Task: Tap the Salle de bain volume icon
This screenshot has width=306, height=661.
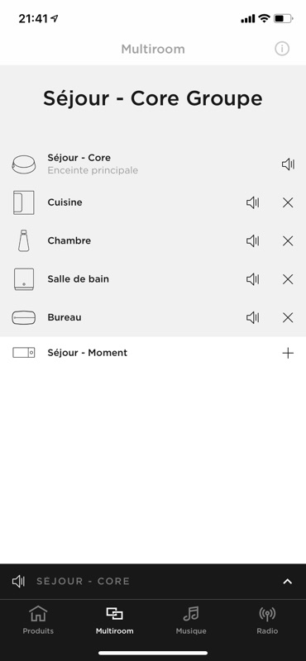Action: [x=252, y=279]
